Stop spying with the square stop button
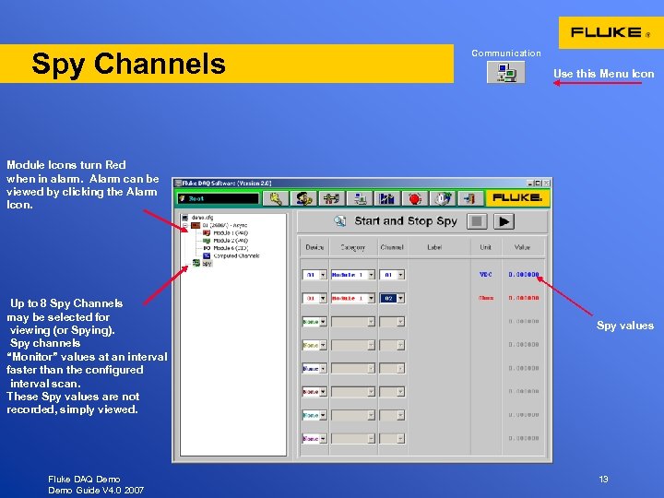This screenshot has height=498, width=664. (477, 221)
